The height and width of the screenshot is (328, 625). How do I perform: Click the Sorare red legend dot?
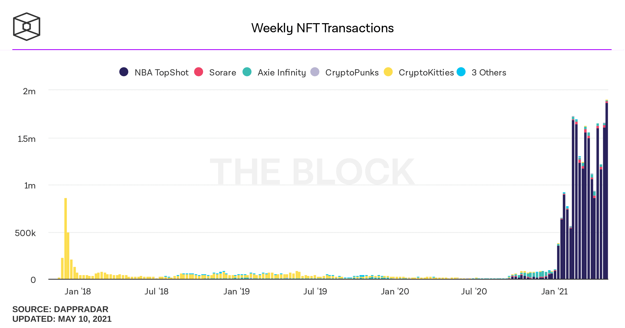[199, 72]
